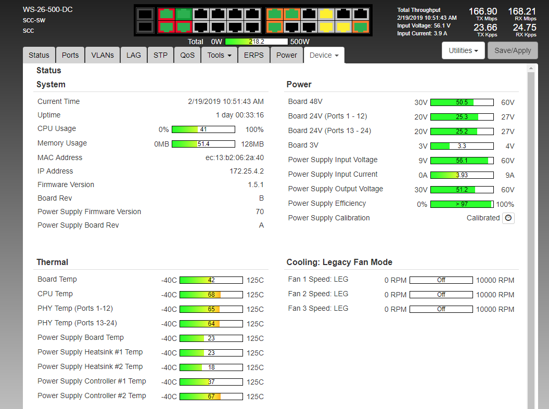Viewport: 549px width, 409px height.
Task: Switch to the Ports tab
Action: point(70,55)
